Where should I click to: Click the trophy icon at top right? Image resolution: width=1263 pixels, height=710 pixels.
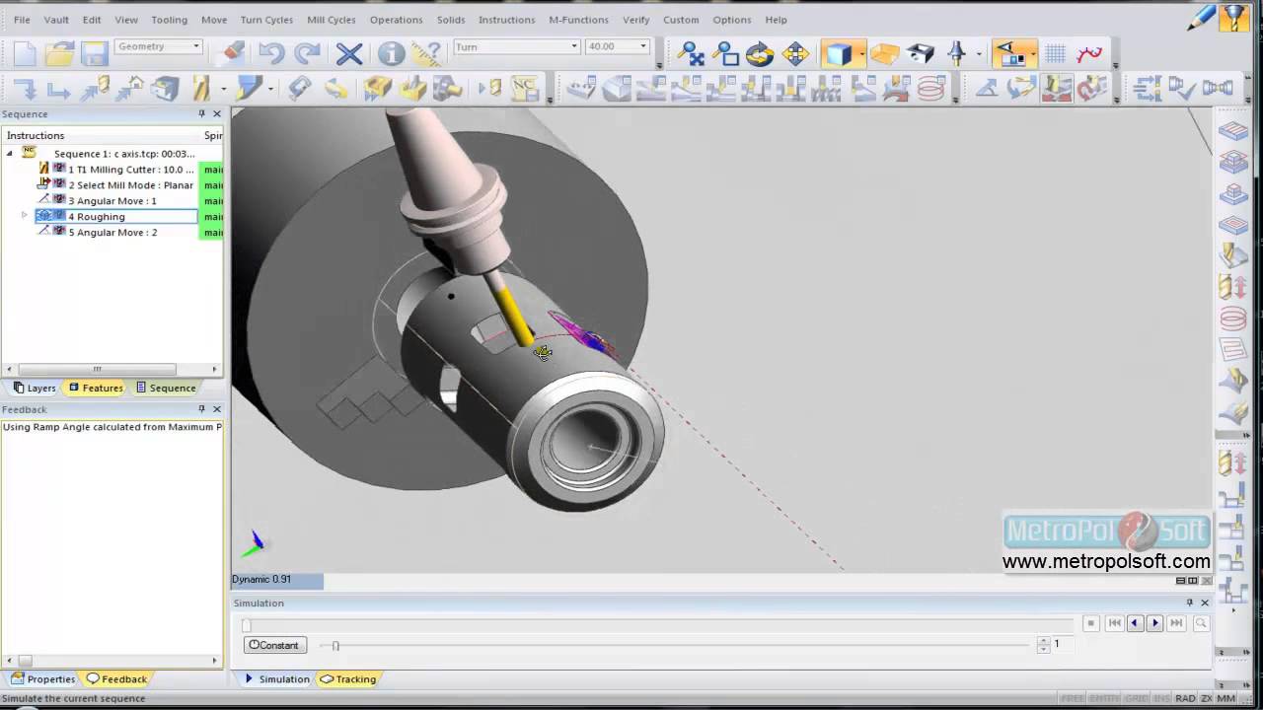pos(1234,18)
